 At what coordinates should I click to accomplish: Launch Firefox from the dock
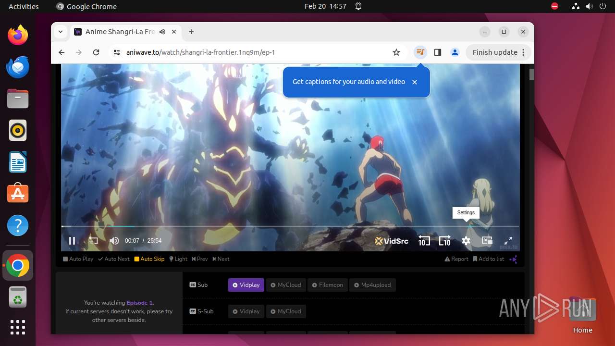[x=18, y=35]
